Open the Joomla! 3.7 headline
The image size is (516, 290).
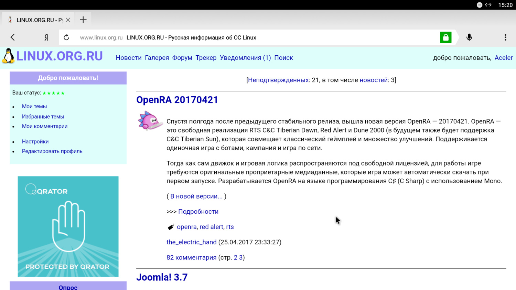(x=162, y=277)
